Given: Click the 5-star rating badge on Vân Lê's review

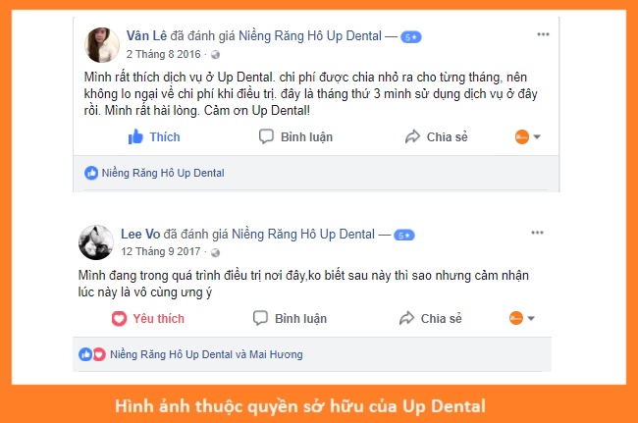Looking at the screenshot, I should [x=411, y=37].
